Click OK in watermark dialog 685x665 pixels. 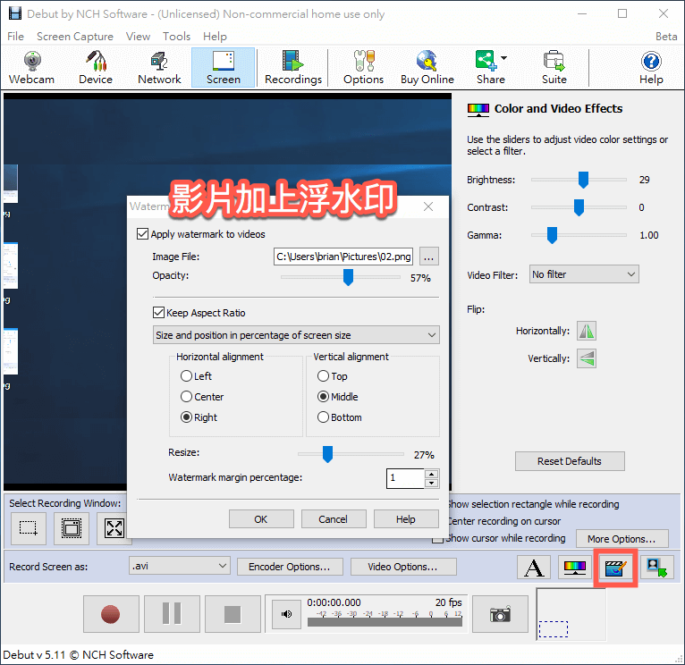pyautogui.click(x=260, y=519)
